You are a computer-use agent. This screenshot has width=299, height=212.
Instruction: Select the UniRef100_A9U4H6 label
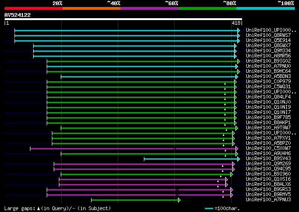(x=268, y=154)
